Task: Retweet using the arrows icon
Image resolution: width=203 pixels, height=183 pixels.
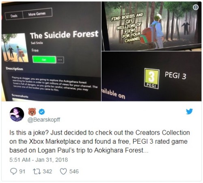Action: 37,171
